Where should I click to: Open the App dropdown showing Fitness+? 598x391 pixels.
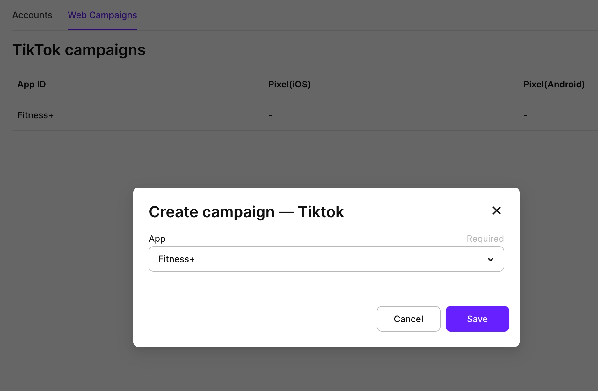[326, 259]
